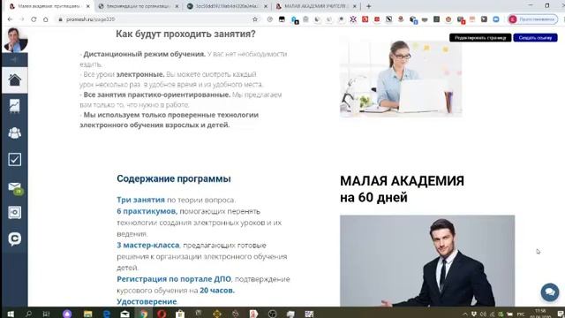565x318 pixels.
Task: Open the chat bubble C icon in sidebar
Action: coord(15,238)
